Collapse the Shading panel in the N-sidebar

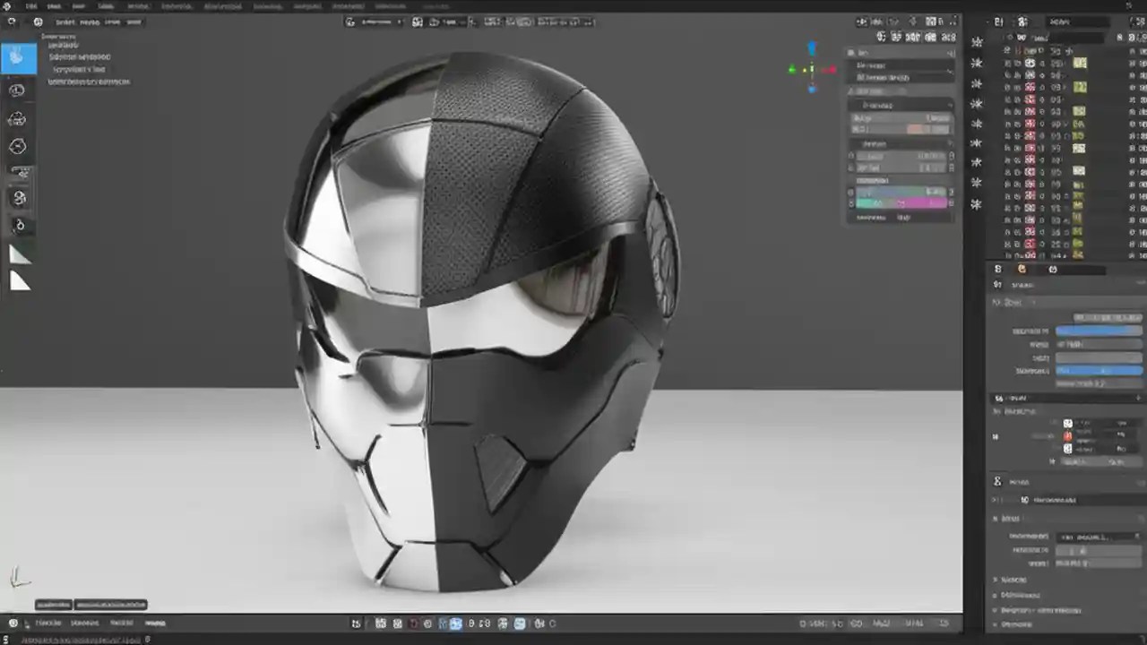(x=874, y=105)
